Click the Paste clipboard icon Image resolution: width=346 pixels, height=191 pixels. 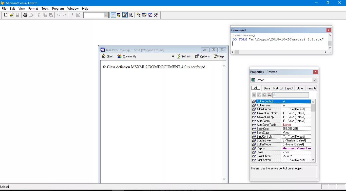pyautogui.click(x=51, y=15)
